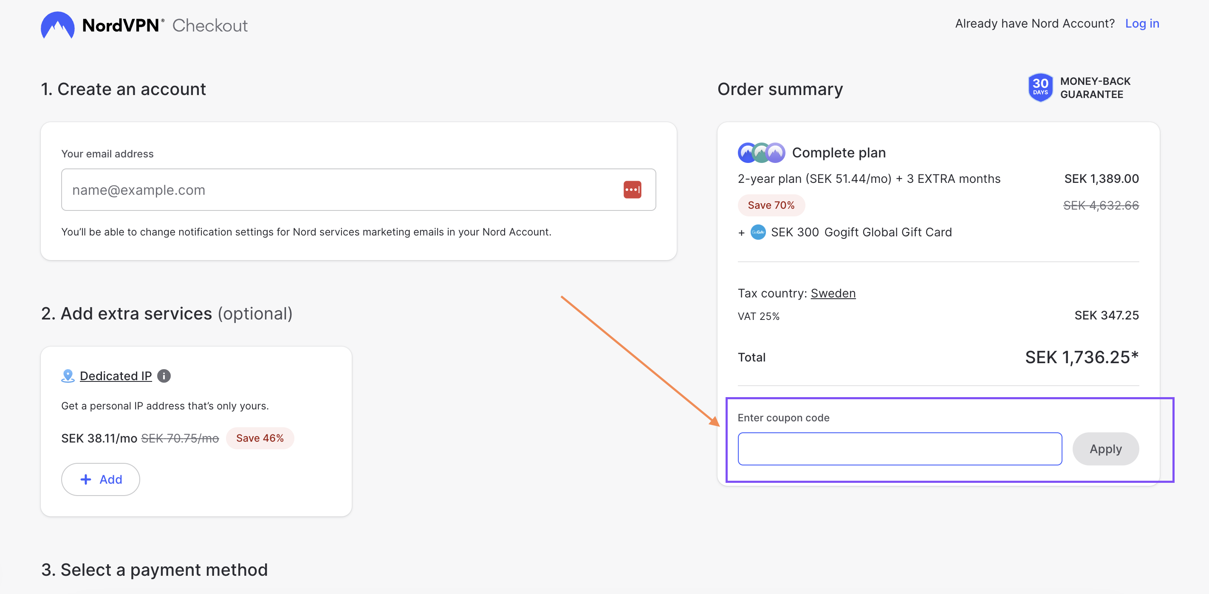
Task: Click the 'Save 46%' badge
Action: pyautogui.click(x=260, y=438)
